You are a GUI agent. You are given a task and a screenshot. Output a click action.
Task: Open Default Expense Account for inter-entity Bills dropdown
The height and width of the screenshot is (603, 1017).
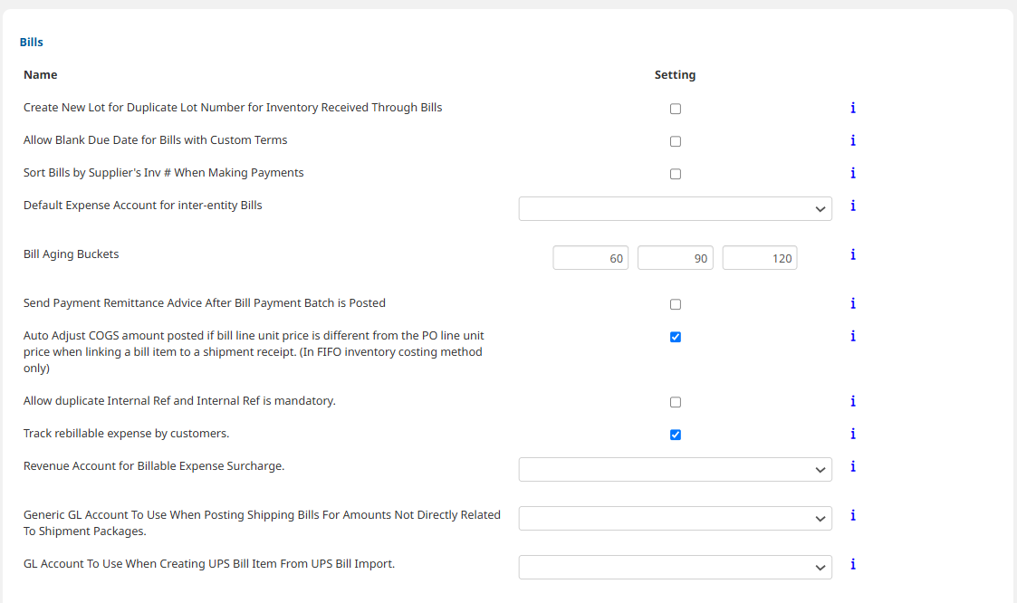[676, 209]
